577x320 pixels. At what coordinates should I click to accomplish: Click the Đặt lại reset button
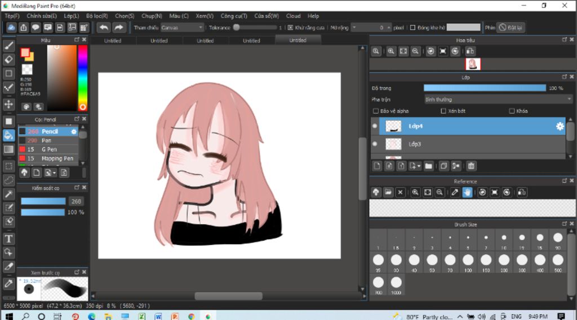point(511,28)
